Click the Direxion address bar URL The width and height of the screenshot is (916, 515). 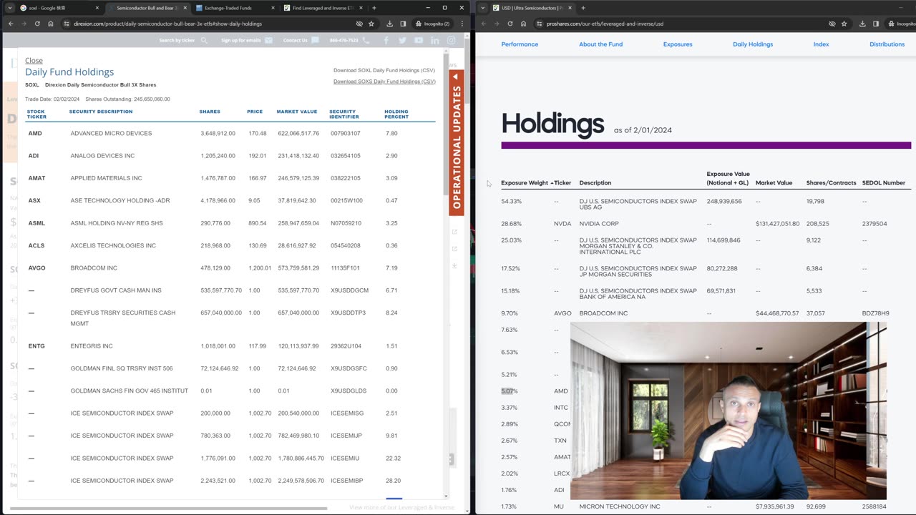[167, 24]
